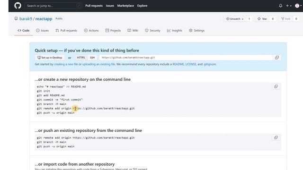The height and width of the screenshot is (170, 303).
Task: Switch to the Wiki tab
Action: [133, 30]
